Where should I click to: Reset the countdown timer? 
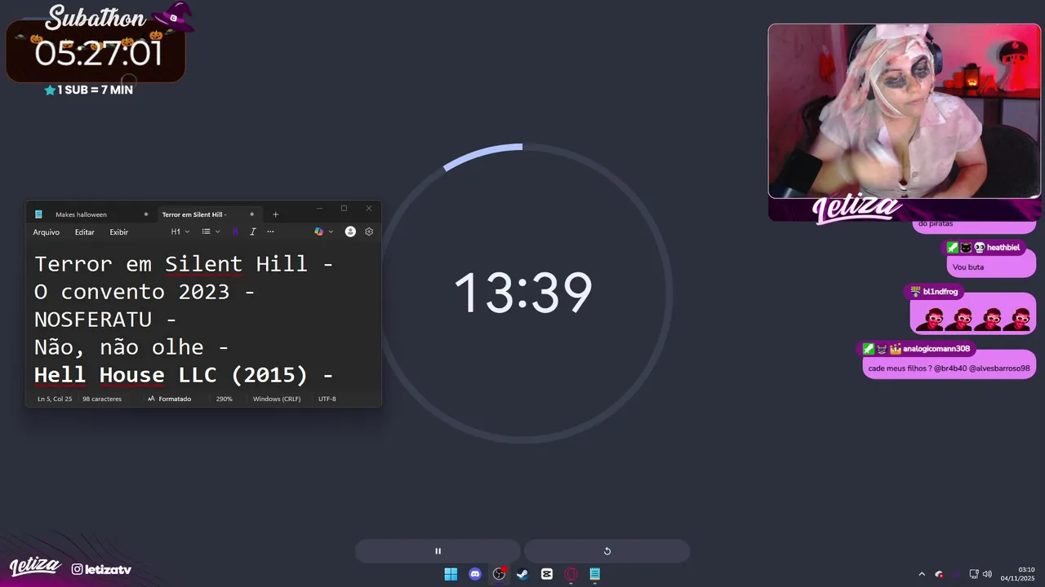(607, 551)
